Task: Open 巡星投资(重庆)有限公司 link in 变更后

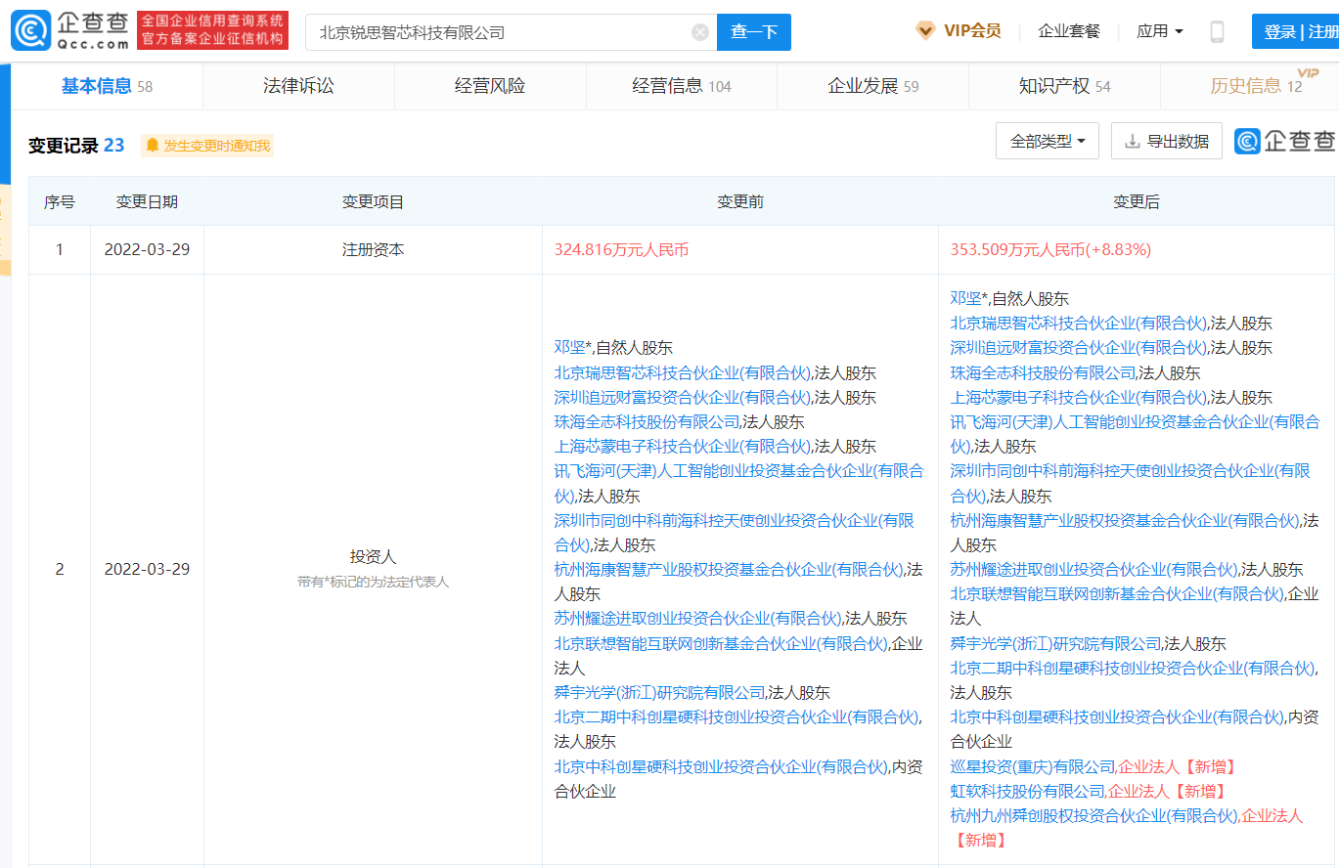Action: pos(1033,766)
